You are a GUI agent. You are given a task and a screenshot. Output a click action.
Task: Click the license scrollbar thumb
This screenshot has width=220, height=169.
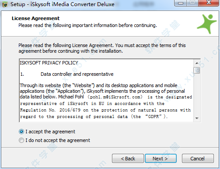point(197,70)
